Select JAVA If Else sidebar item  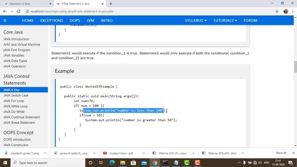tap(24, 90)
